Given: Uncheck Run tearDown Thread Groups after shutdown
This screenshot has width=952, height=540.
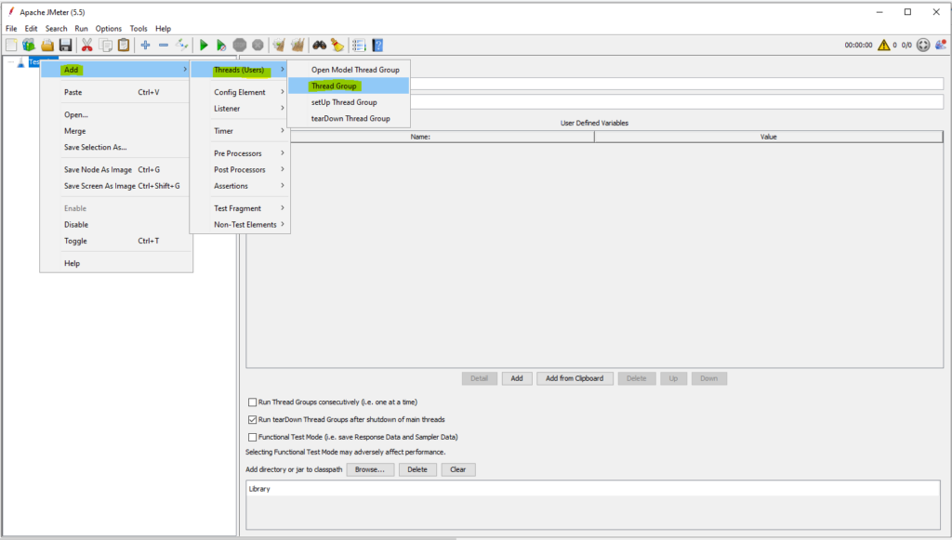Looking at the screenshot, I should (252, 420).
